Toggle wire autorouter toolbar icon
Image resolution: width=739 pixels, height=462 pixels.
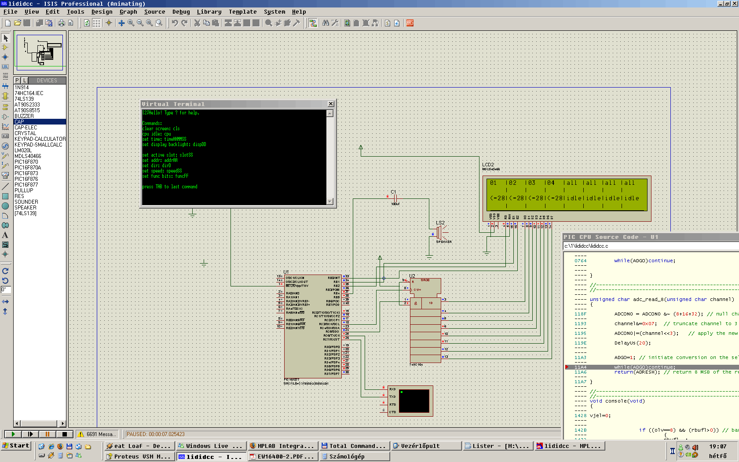point(313,23)
